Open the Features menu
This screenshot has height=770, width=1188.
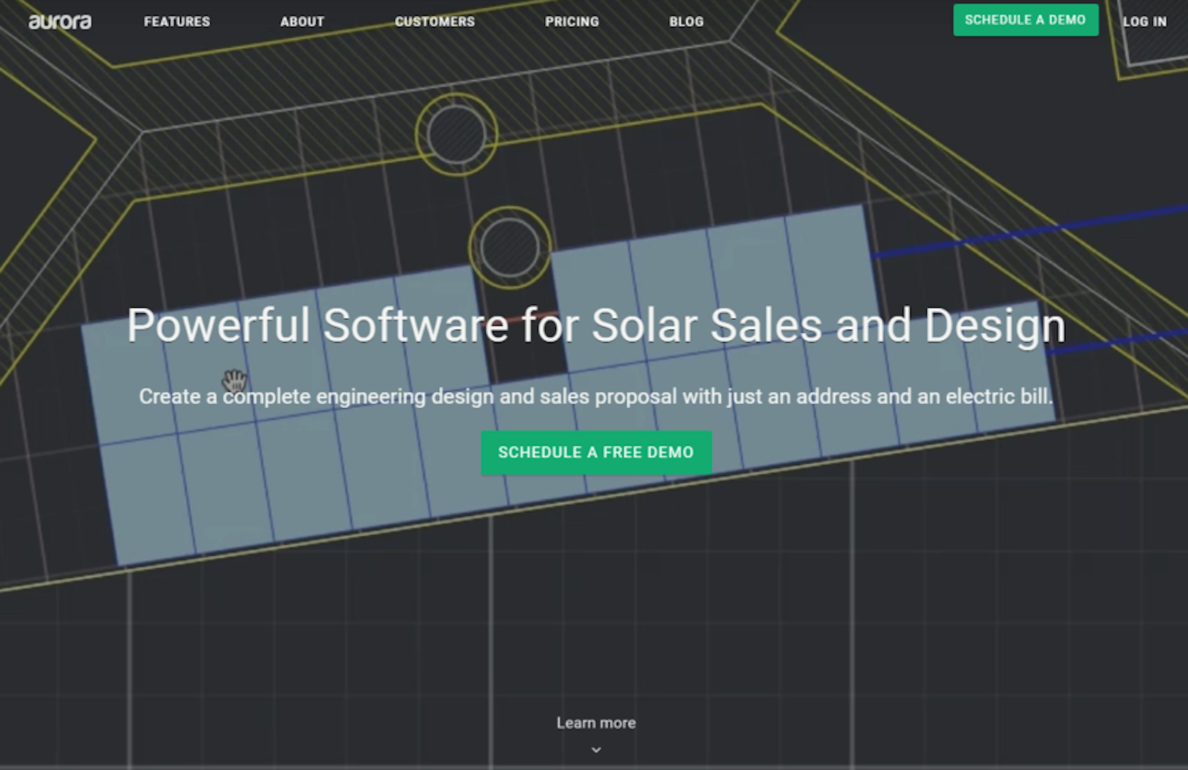click(177, 21)
